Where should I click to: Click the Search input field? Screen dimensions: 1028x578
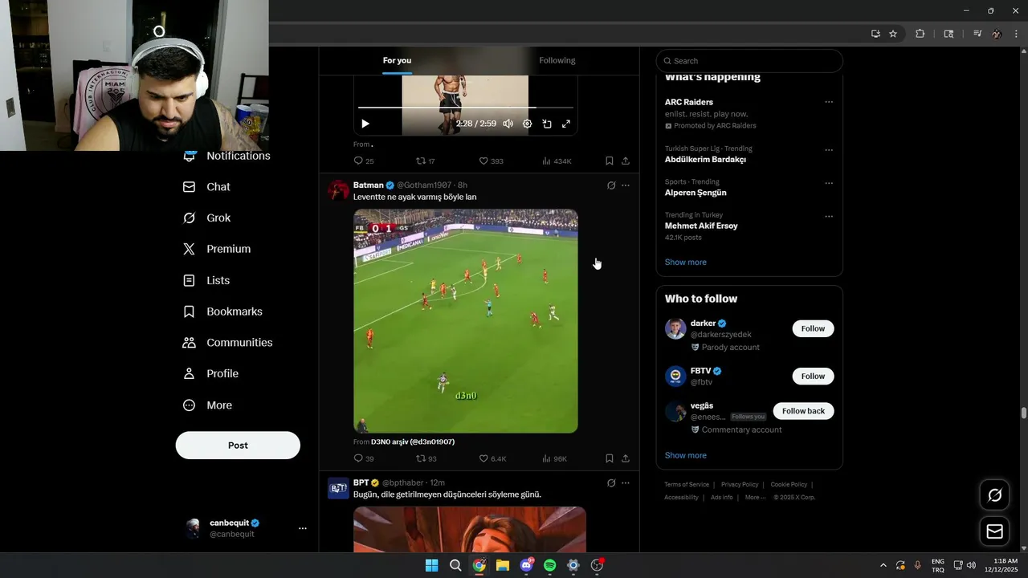pyautogui.click(x=749, y=61)
